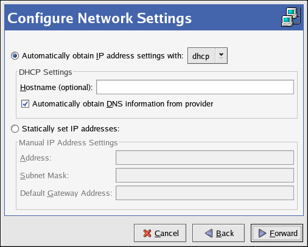308x247 pixels.
Task: Uncheck automatically obtain DNS information checkbox
Action: 25,104
